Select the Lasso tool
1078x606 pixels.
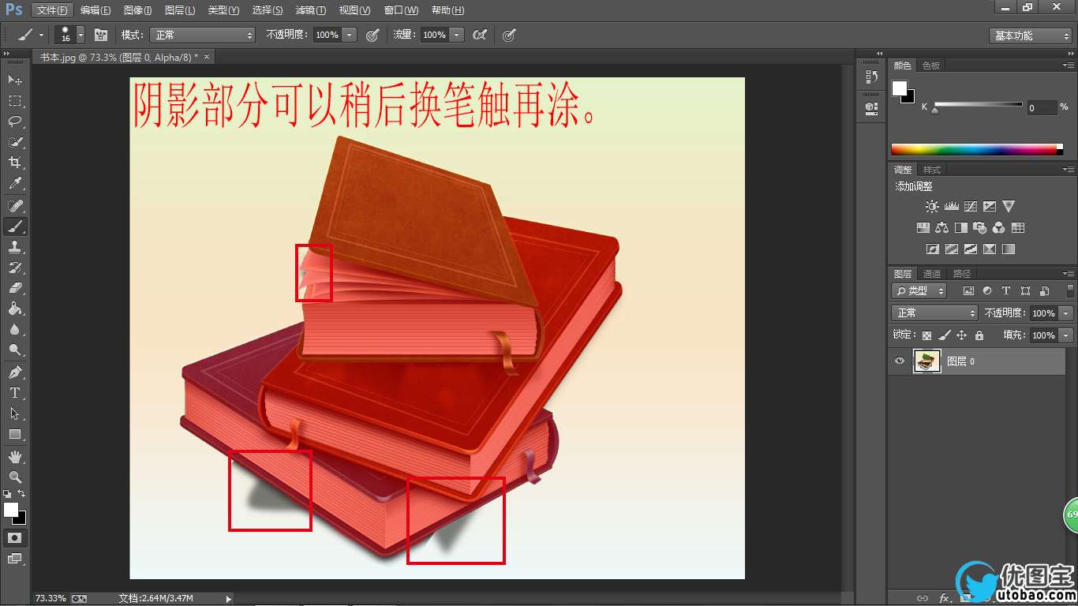pos(15,121)
